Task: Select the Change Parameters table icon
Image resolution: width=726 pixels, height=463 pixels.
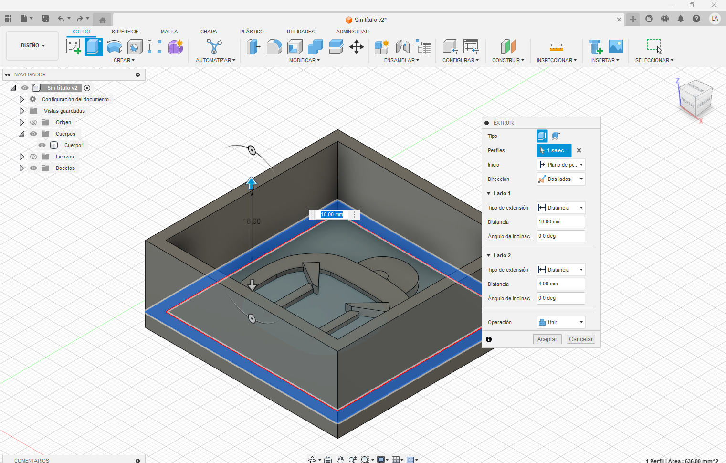Action: click(x=471, y=47)
